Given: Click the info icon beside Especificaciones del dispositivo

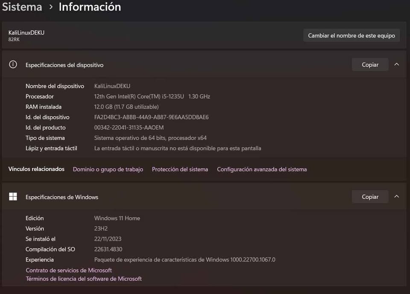Looking at the screenshot, I should click(x=13, y=64).
